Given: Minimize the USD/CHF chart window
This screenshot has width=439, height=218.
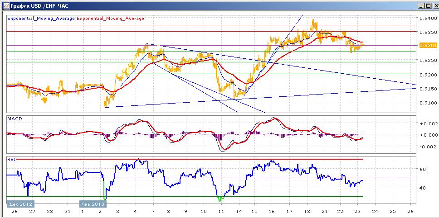Looking at the screenshot, I should point(422,5).
